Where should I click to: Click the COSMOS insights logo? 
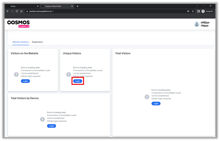pyautogui.click(x=19, y=23)
